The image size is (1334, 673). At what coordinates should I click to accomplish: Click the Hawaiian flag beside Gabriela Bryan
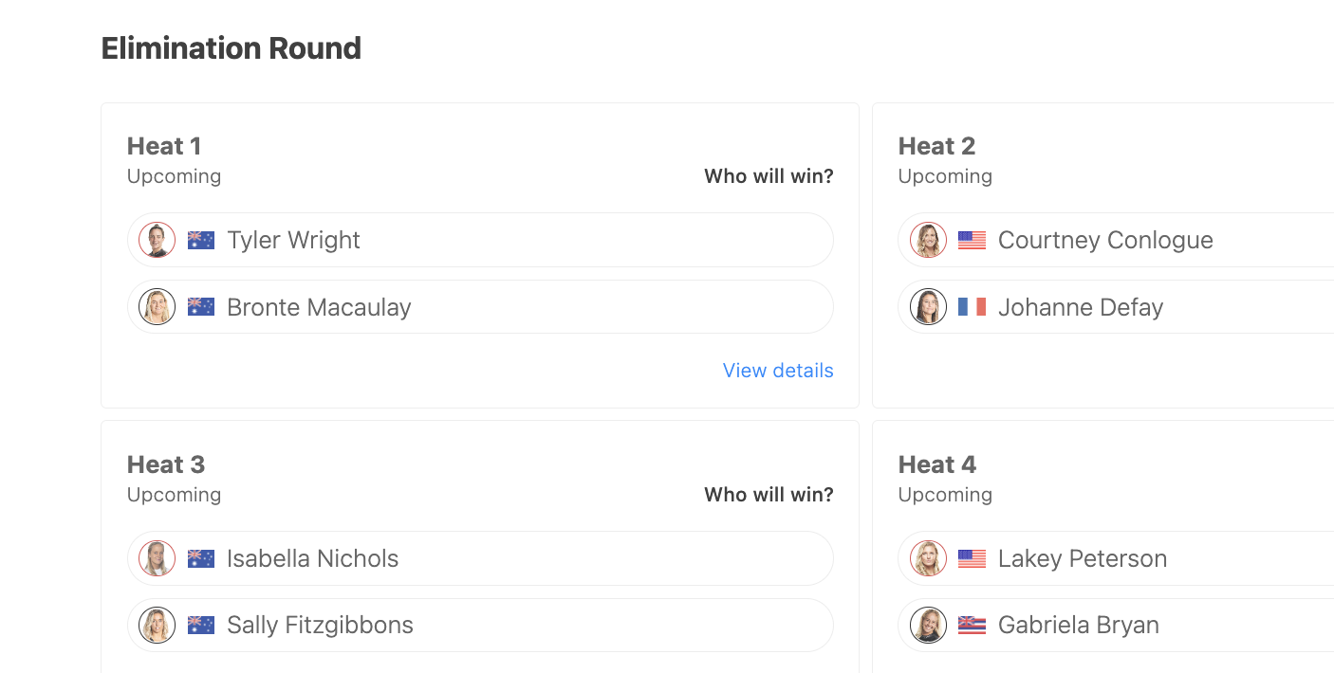pyautogui.click(x=973, y=626)
